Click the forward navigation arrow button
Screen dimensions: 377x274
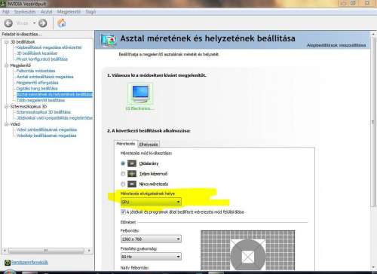click(43, 23)
